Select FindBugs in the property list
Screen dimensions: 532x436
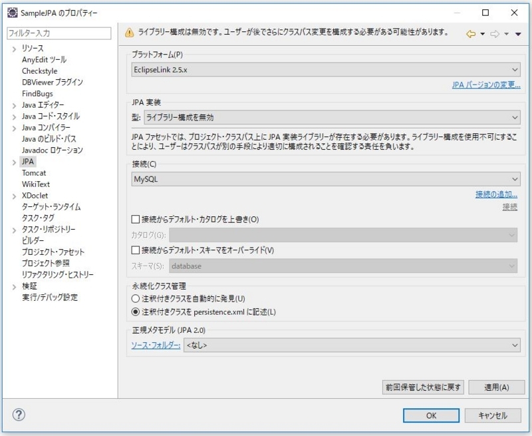pos(37,94)
